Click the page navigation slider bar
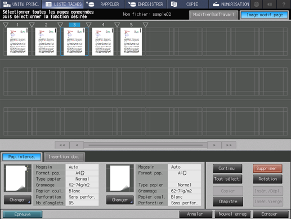Image resolution: width=291 pixels, height=219 pixels. click(146, 145)
